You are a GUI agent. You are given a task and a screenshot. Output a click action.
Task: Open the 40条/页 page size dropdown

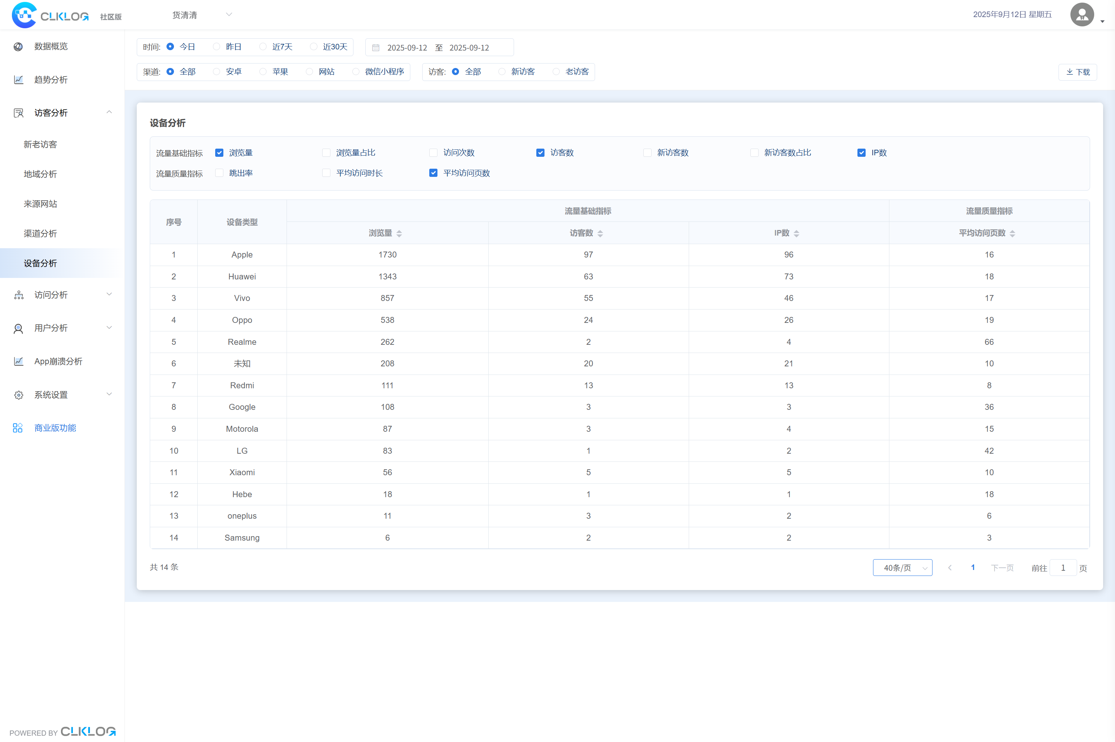(x=902, y=567)
